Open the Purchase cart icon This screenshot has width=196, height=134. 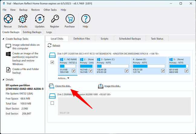[x=70, y=19]
